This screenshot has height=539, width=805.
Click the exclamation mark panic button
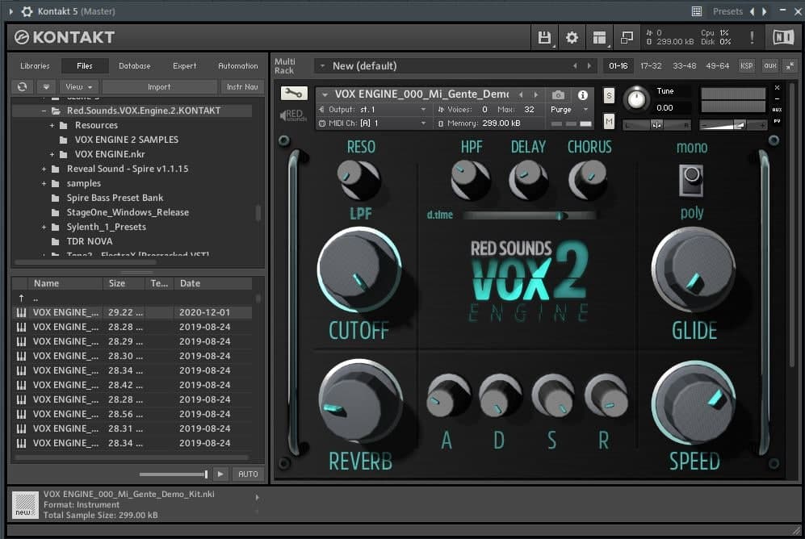[x=753, y=37]
